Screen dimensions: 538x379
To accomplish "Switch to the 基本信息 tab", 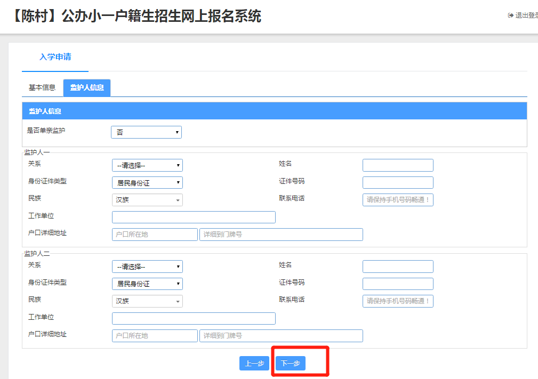I will tap(42, 88).
